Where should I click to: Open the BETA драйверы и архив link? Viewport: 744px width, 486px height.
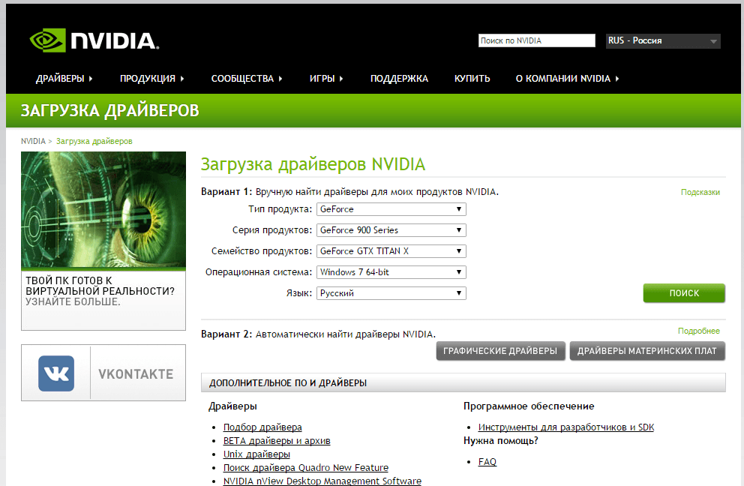(x=277, y=441)
